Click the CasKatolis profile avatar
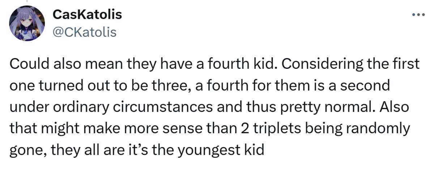This screenshot has width=434, height=170. point(25,23)
